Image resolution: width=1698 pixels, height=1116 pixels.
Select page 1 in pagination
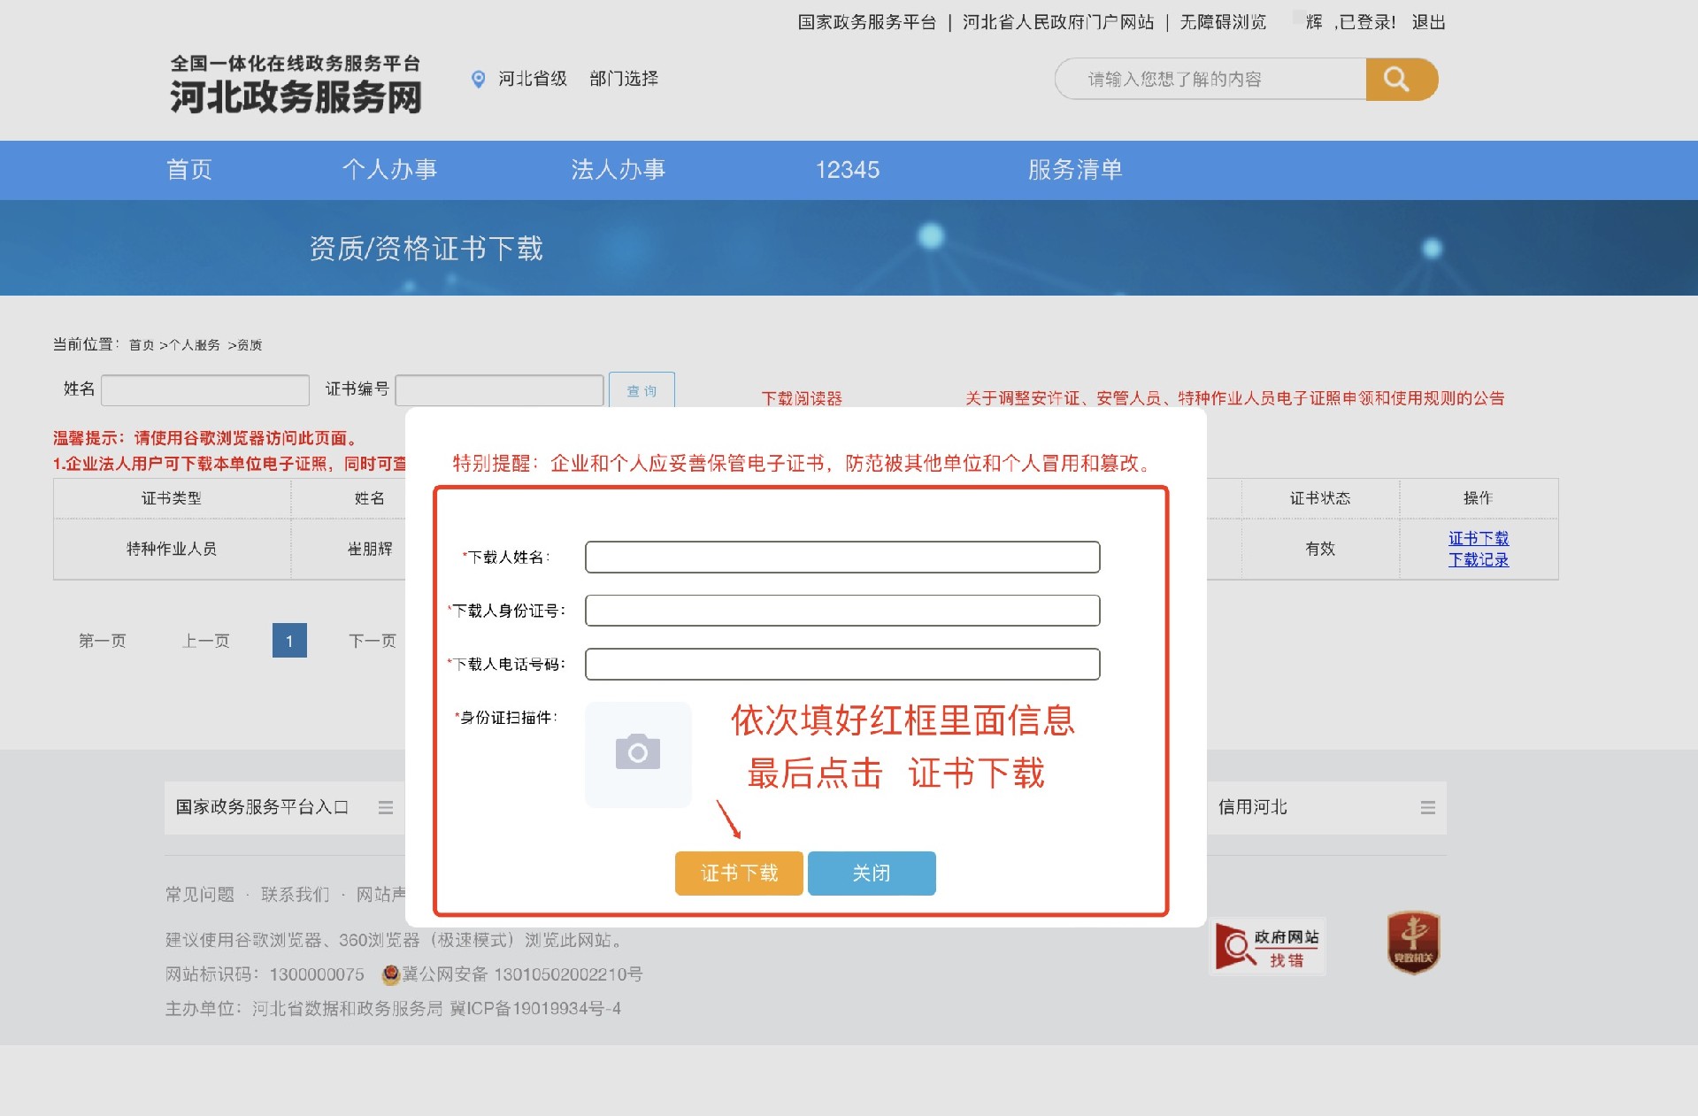coord(289,641)
